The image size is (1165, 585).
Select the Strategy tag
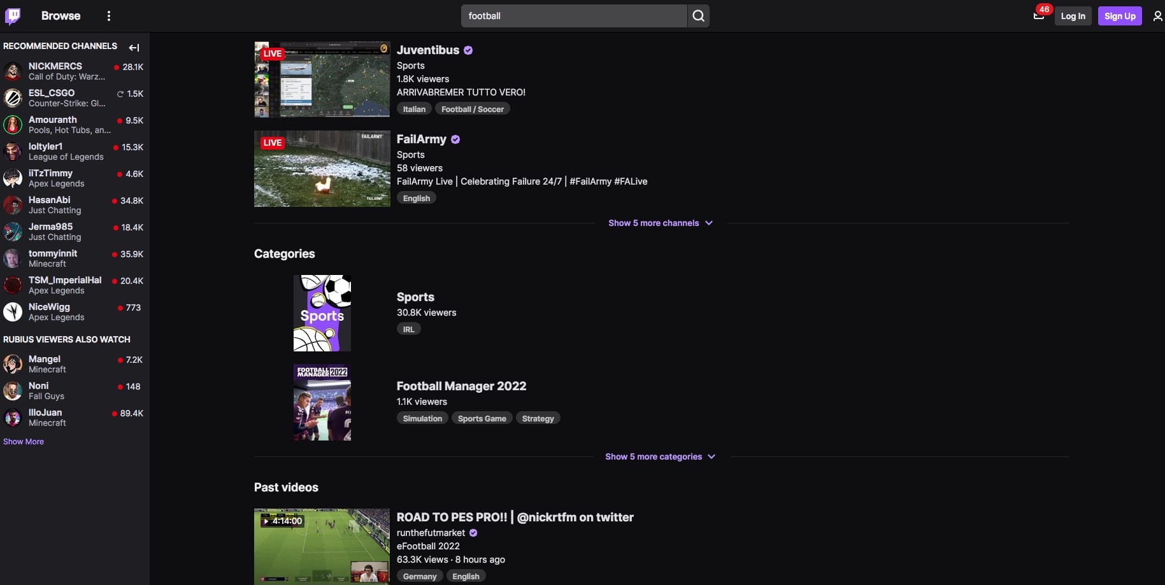(x=538, y=418)
